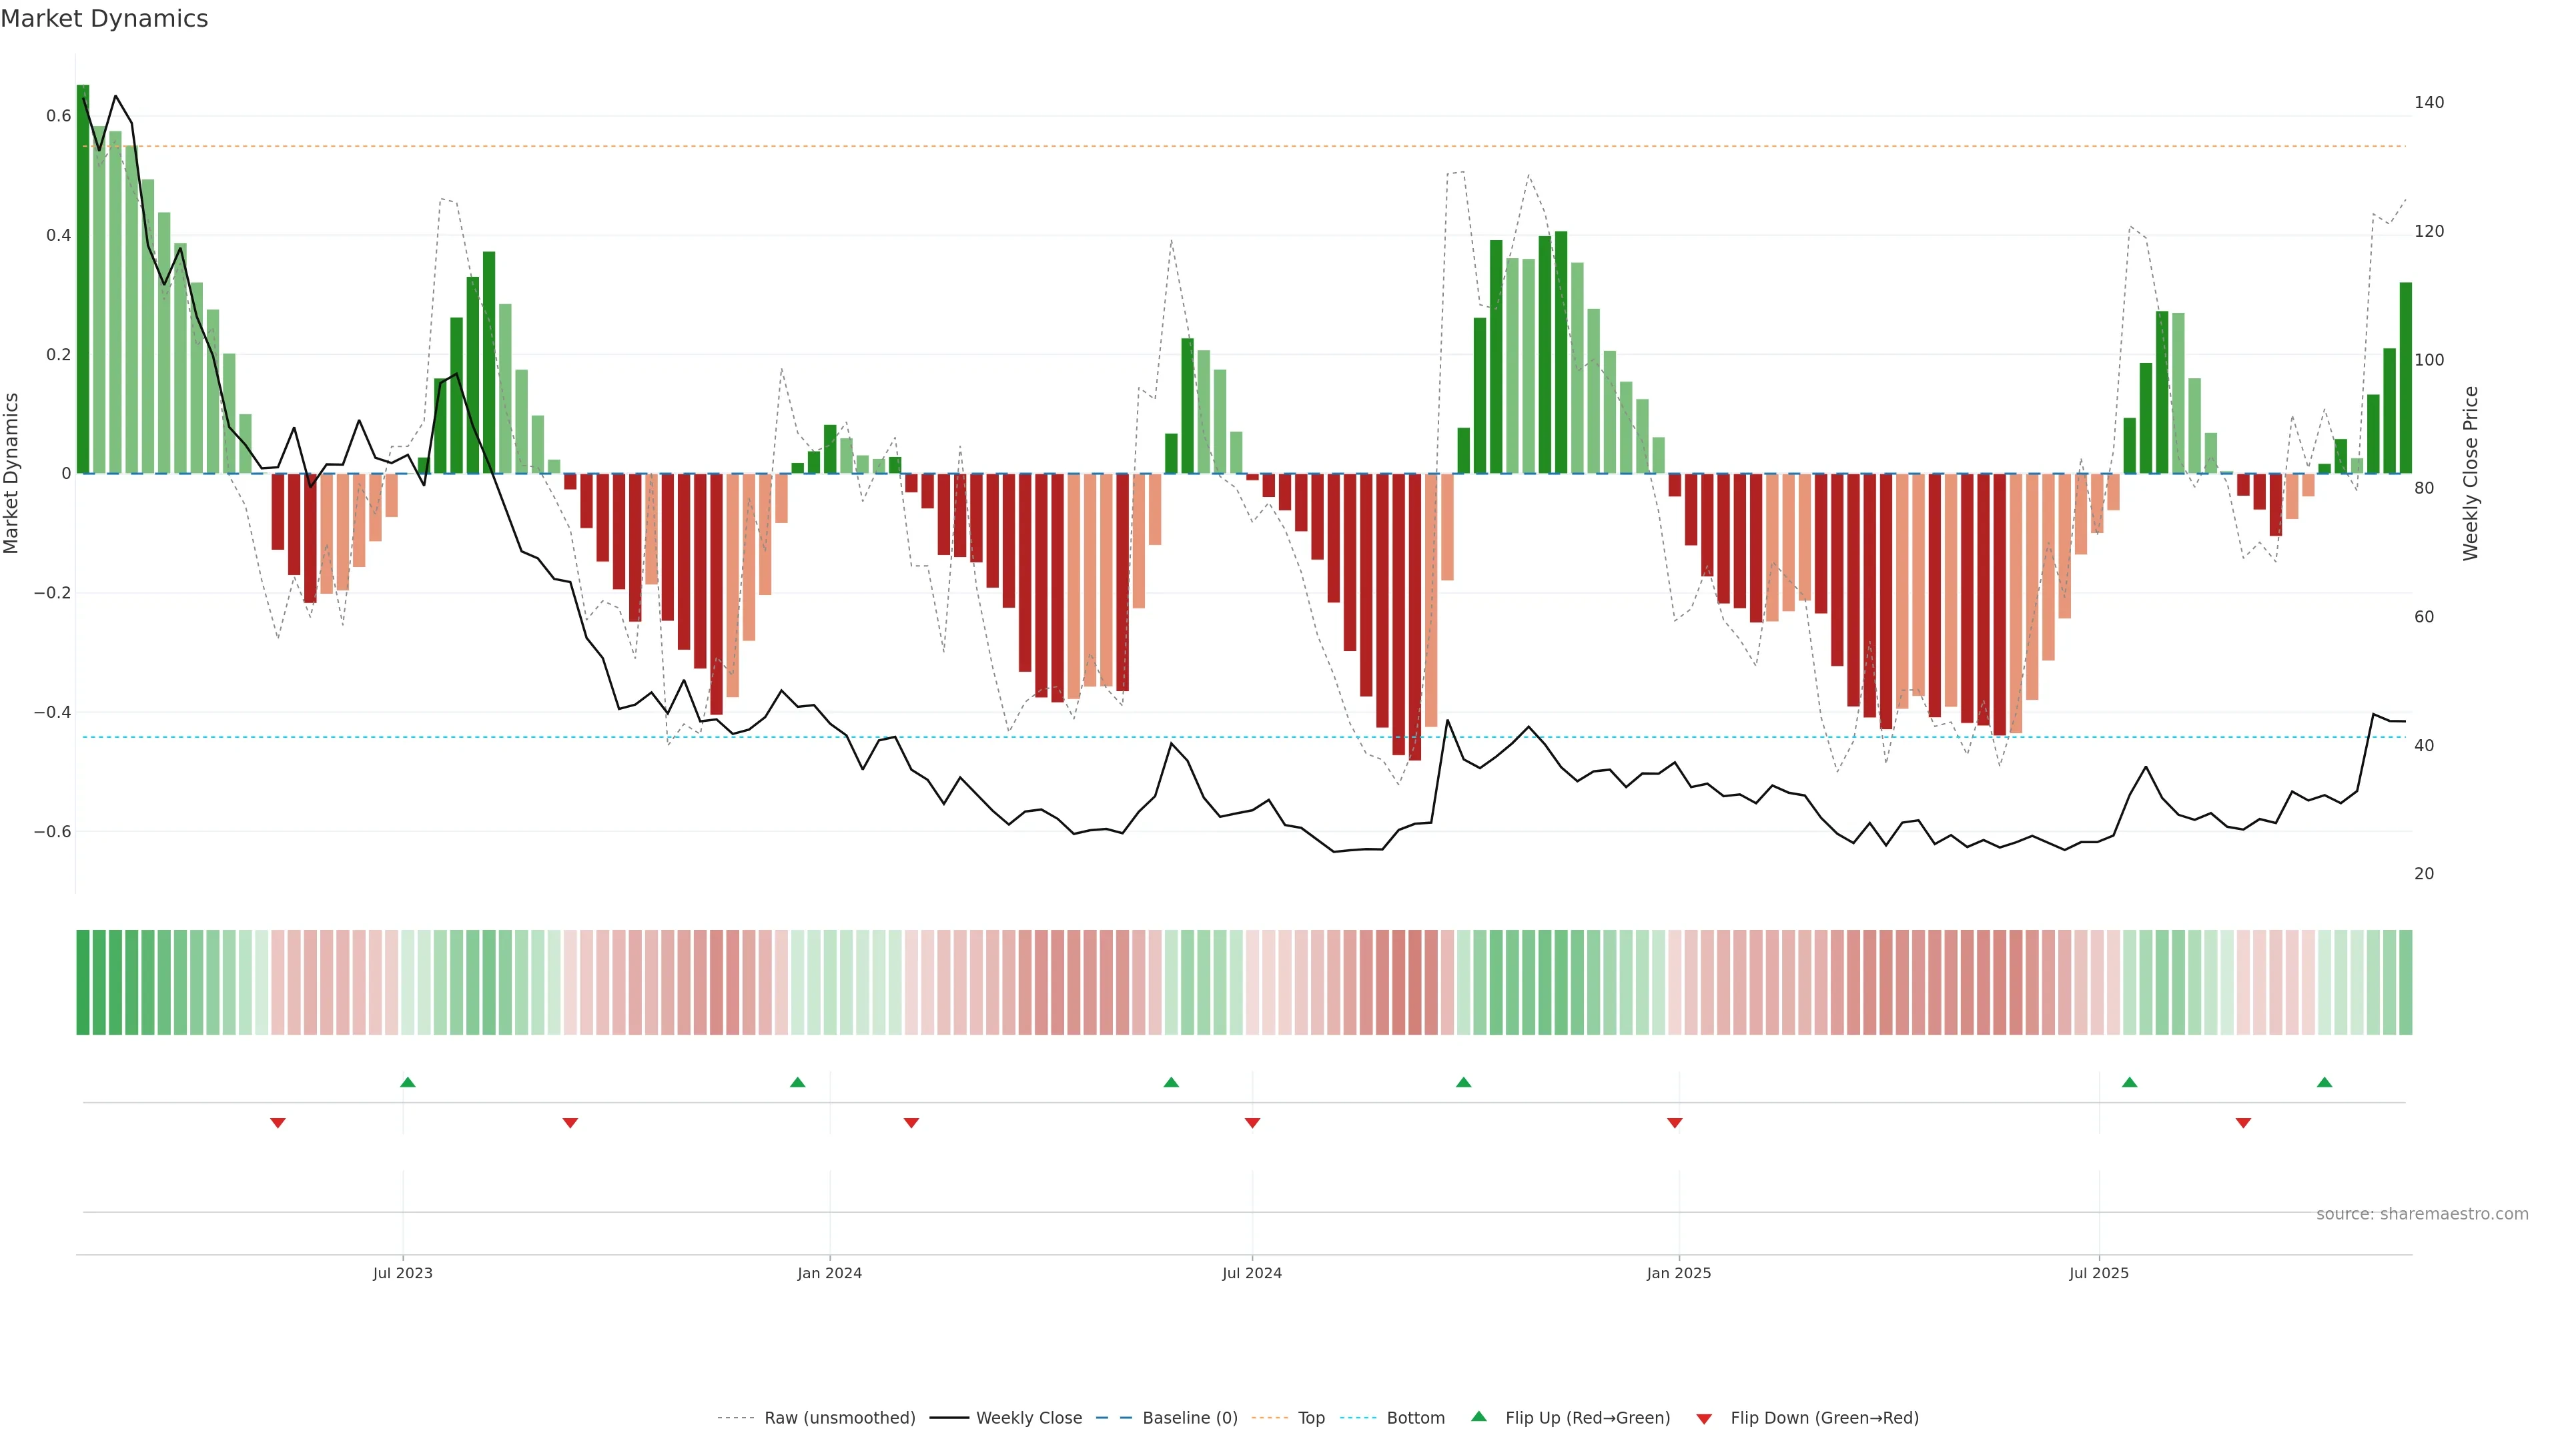Toggle the Top legend entry
Viewport: 2562px width, 1441px height.
[x=1311, y=1418]
